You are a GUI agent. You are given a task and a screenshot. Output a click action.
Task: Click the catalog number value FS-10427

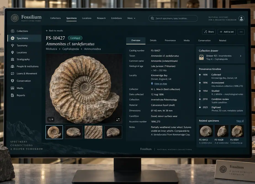(155, 50)
